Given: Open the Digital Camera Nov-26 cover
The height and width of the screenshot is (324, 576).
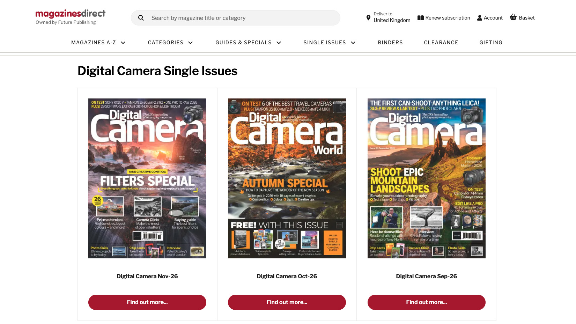Looking at the screenshot, I should pyautogui.click(x=147, y=178).
